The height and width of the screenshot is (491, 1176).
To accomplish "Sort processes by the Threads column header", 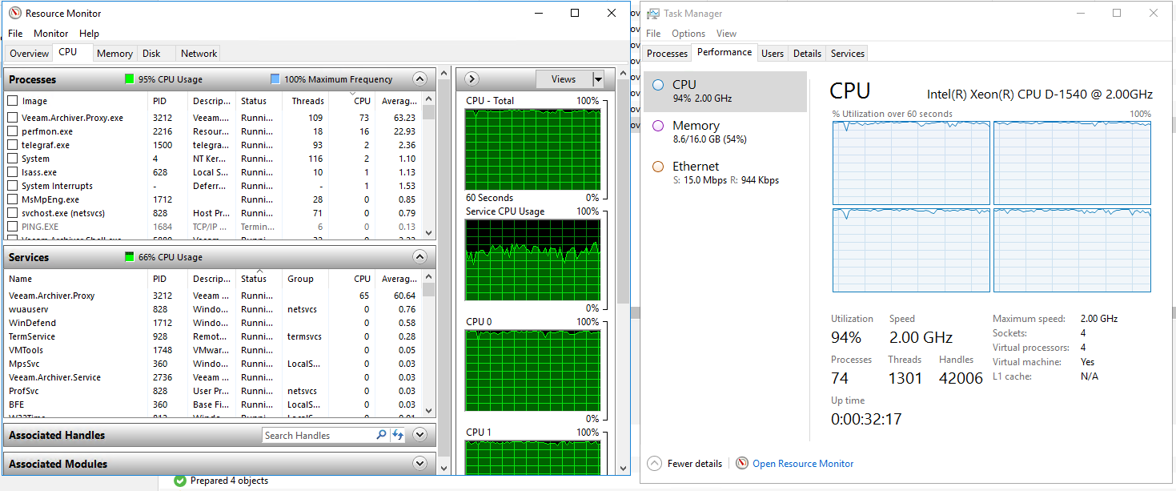I will coord(307,101).
